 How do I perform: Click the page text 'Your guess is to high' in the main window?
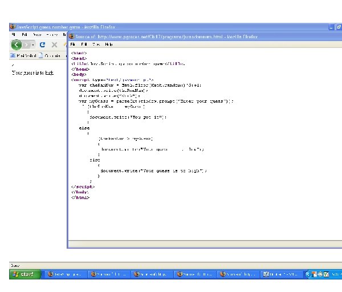point(32,72)
